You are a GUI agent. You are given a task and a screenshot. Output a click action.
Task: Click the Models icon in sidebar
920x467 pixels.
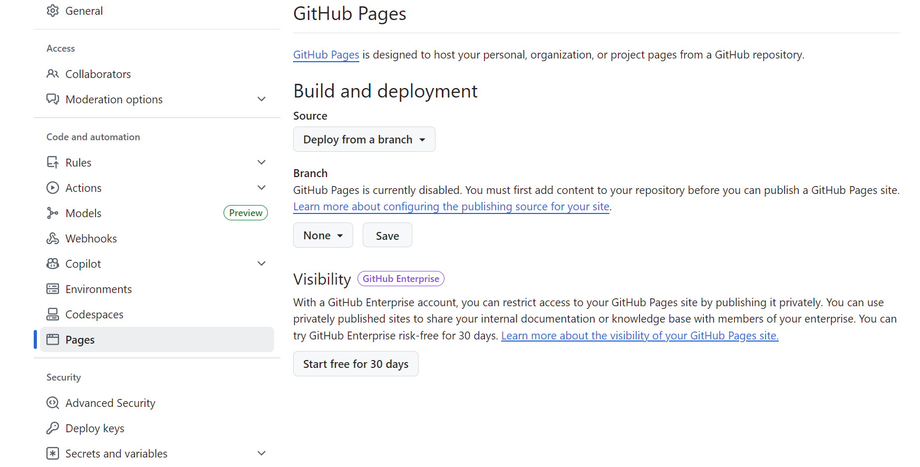53,213
